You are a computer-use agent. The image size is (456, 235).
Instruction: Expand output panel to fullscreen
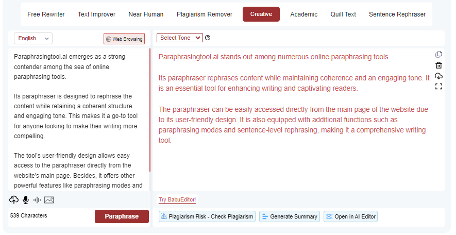point(438,87)
